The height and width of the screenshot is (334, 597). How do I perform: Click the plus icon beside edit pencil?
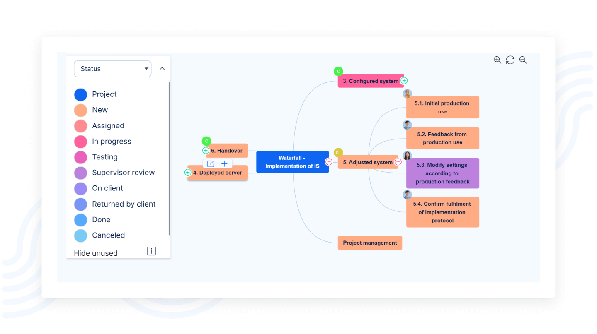tap(224, 164)
